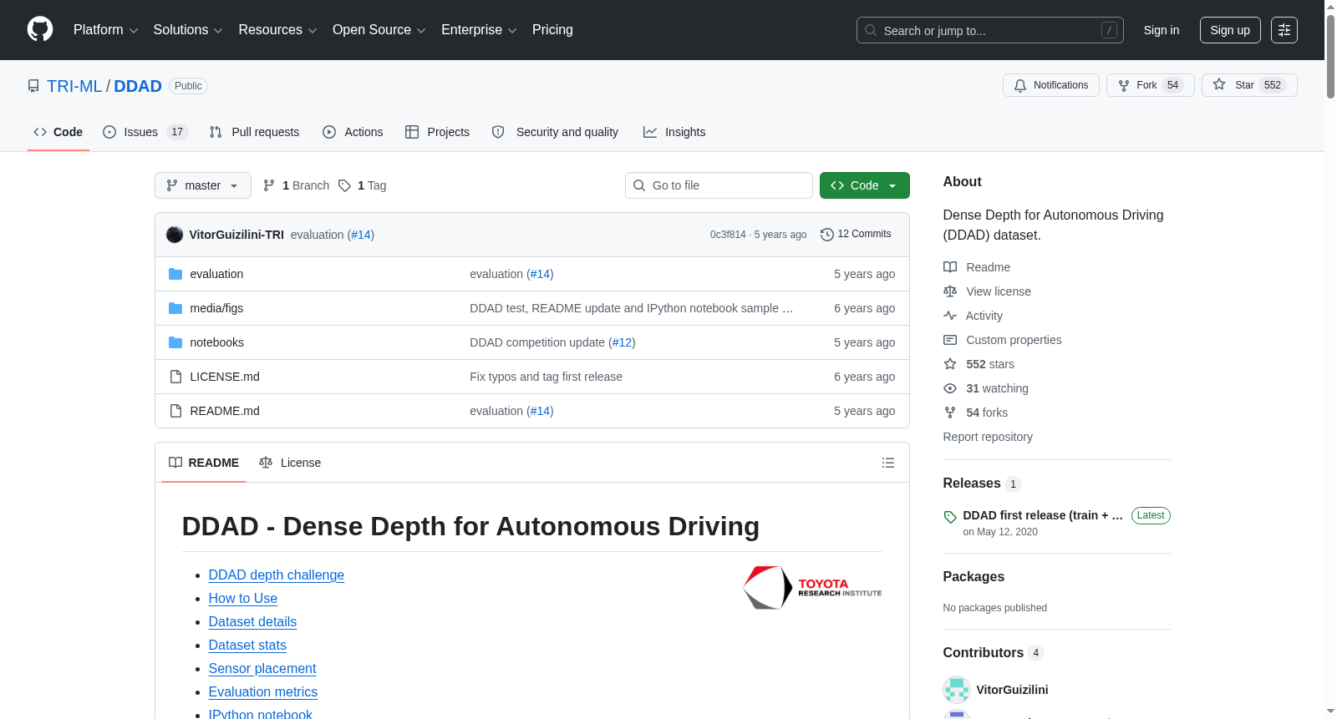Click the Evaluation metrics link
Viewport: 1337px width, 719px height.
click(x=263, y=691)
